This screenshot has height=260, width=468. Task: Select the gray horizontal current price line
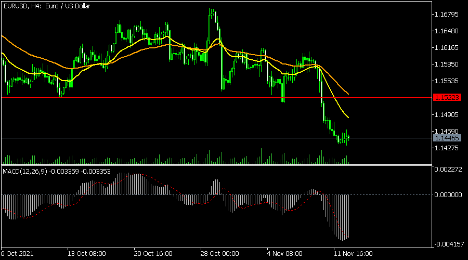[217, 138]
